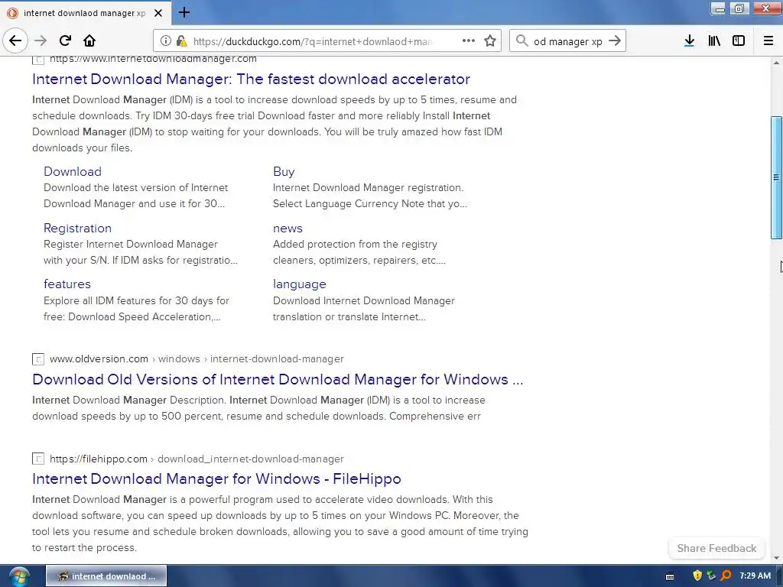Click the scrollbar down arrow
Screen dimensions: 783x587
pos(776,558)
